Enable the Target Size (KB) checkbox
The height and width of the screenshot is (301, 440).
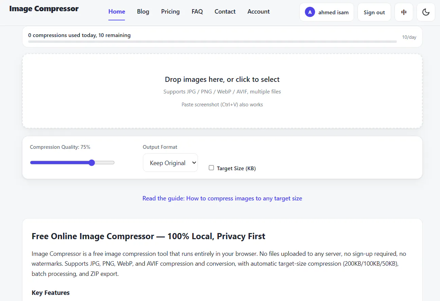[211, 168]
